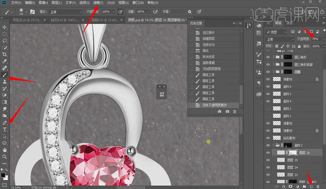Click the create new layer icon
The height and width of the screenshot is (189, 326).
pyautogui.click(x=311, y=186)
